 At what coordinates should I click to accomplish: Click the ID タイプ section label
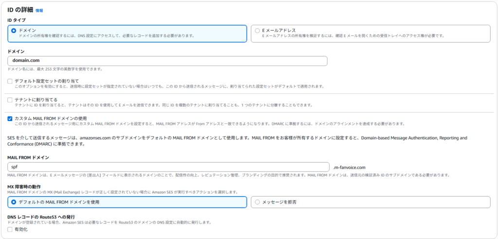pyautogui.click(x=17, y=20)
